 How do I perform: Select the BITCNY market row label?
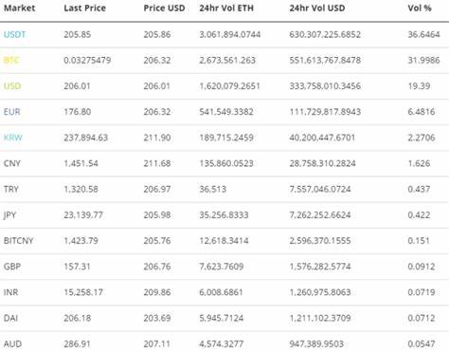[18, 241]
